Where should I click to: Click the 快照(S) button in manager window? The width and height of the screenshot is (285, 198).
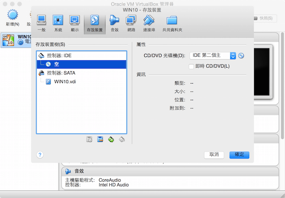265,18
